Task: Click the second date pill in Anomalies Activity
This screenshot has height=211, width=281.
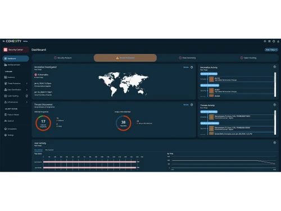Action: (x=210, y=86)
